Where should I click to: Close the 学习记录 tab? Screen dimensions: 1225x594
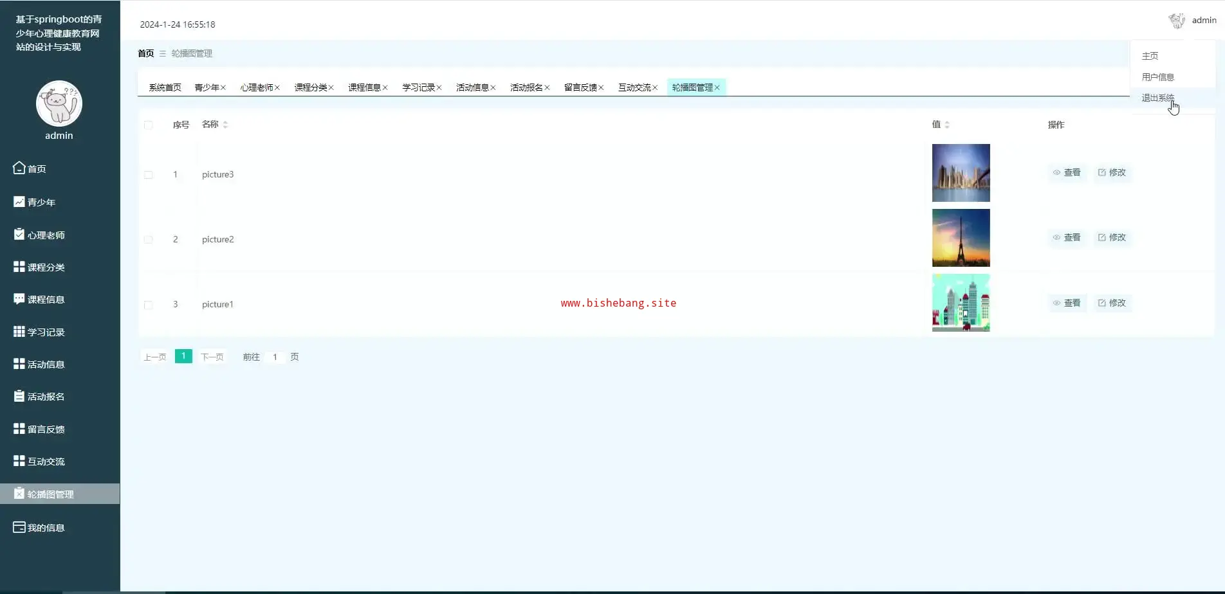pos(439,87)
